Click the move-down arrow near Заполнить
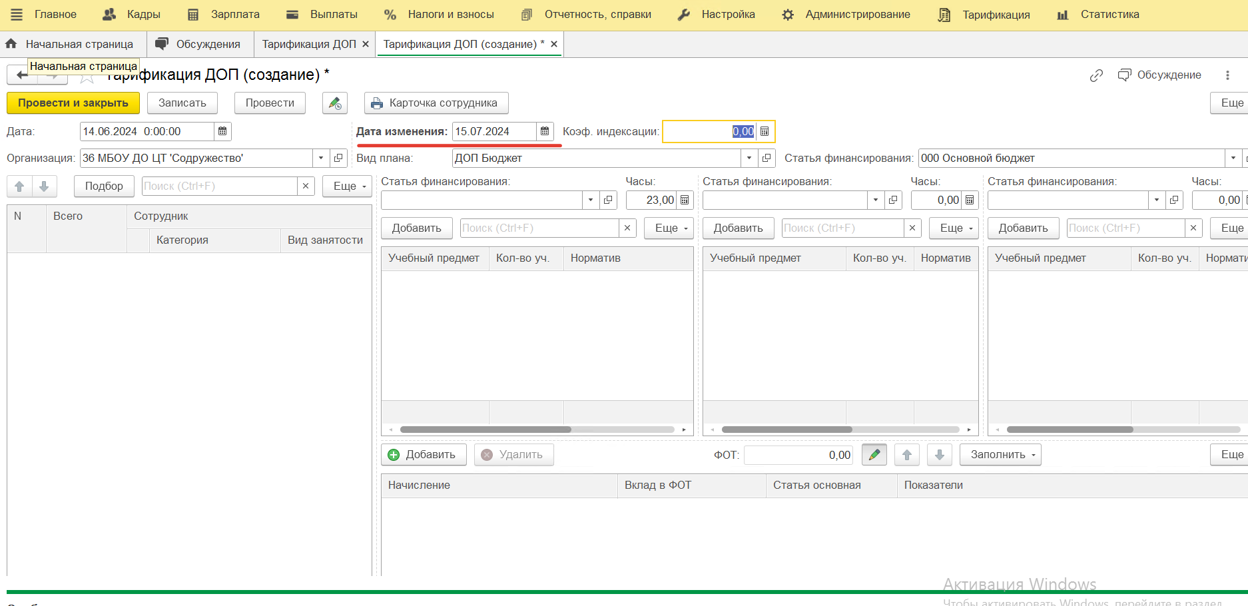The width and height of the screenshot is (1248, 606). [939, 455]
